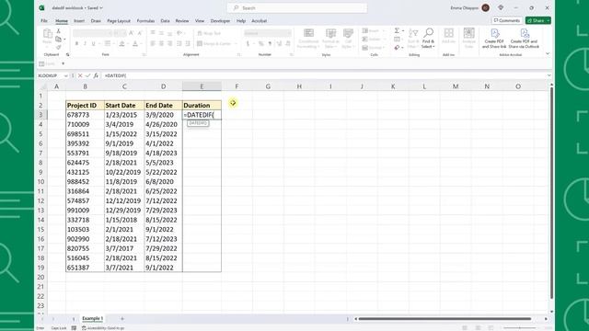
Task: Click the Middle Align icon
Action: pos(162,33)
